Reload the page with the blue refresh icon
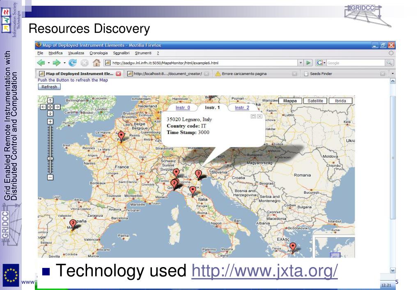The image size is (420, 290). pos(72,63)
